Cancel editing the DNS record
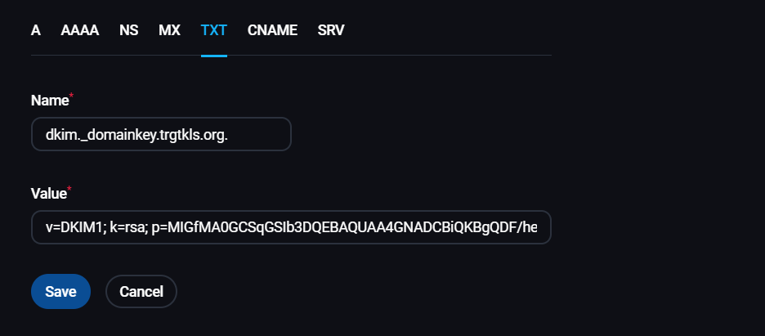The image size is (765, 336). (x=141, y=292)
